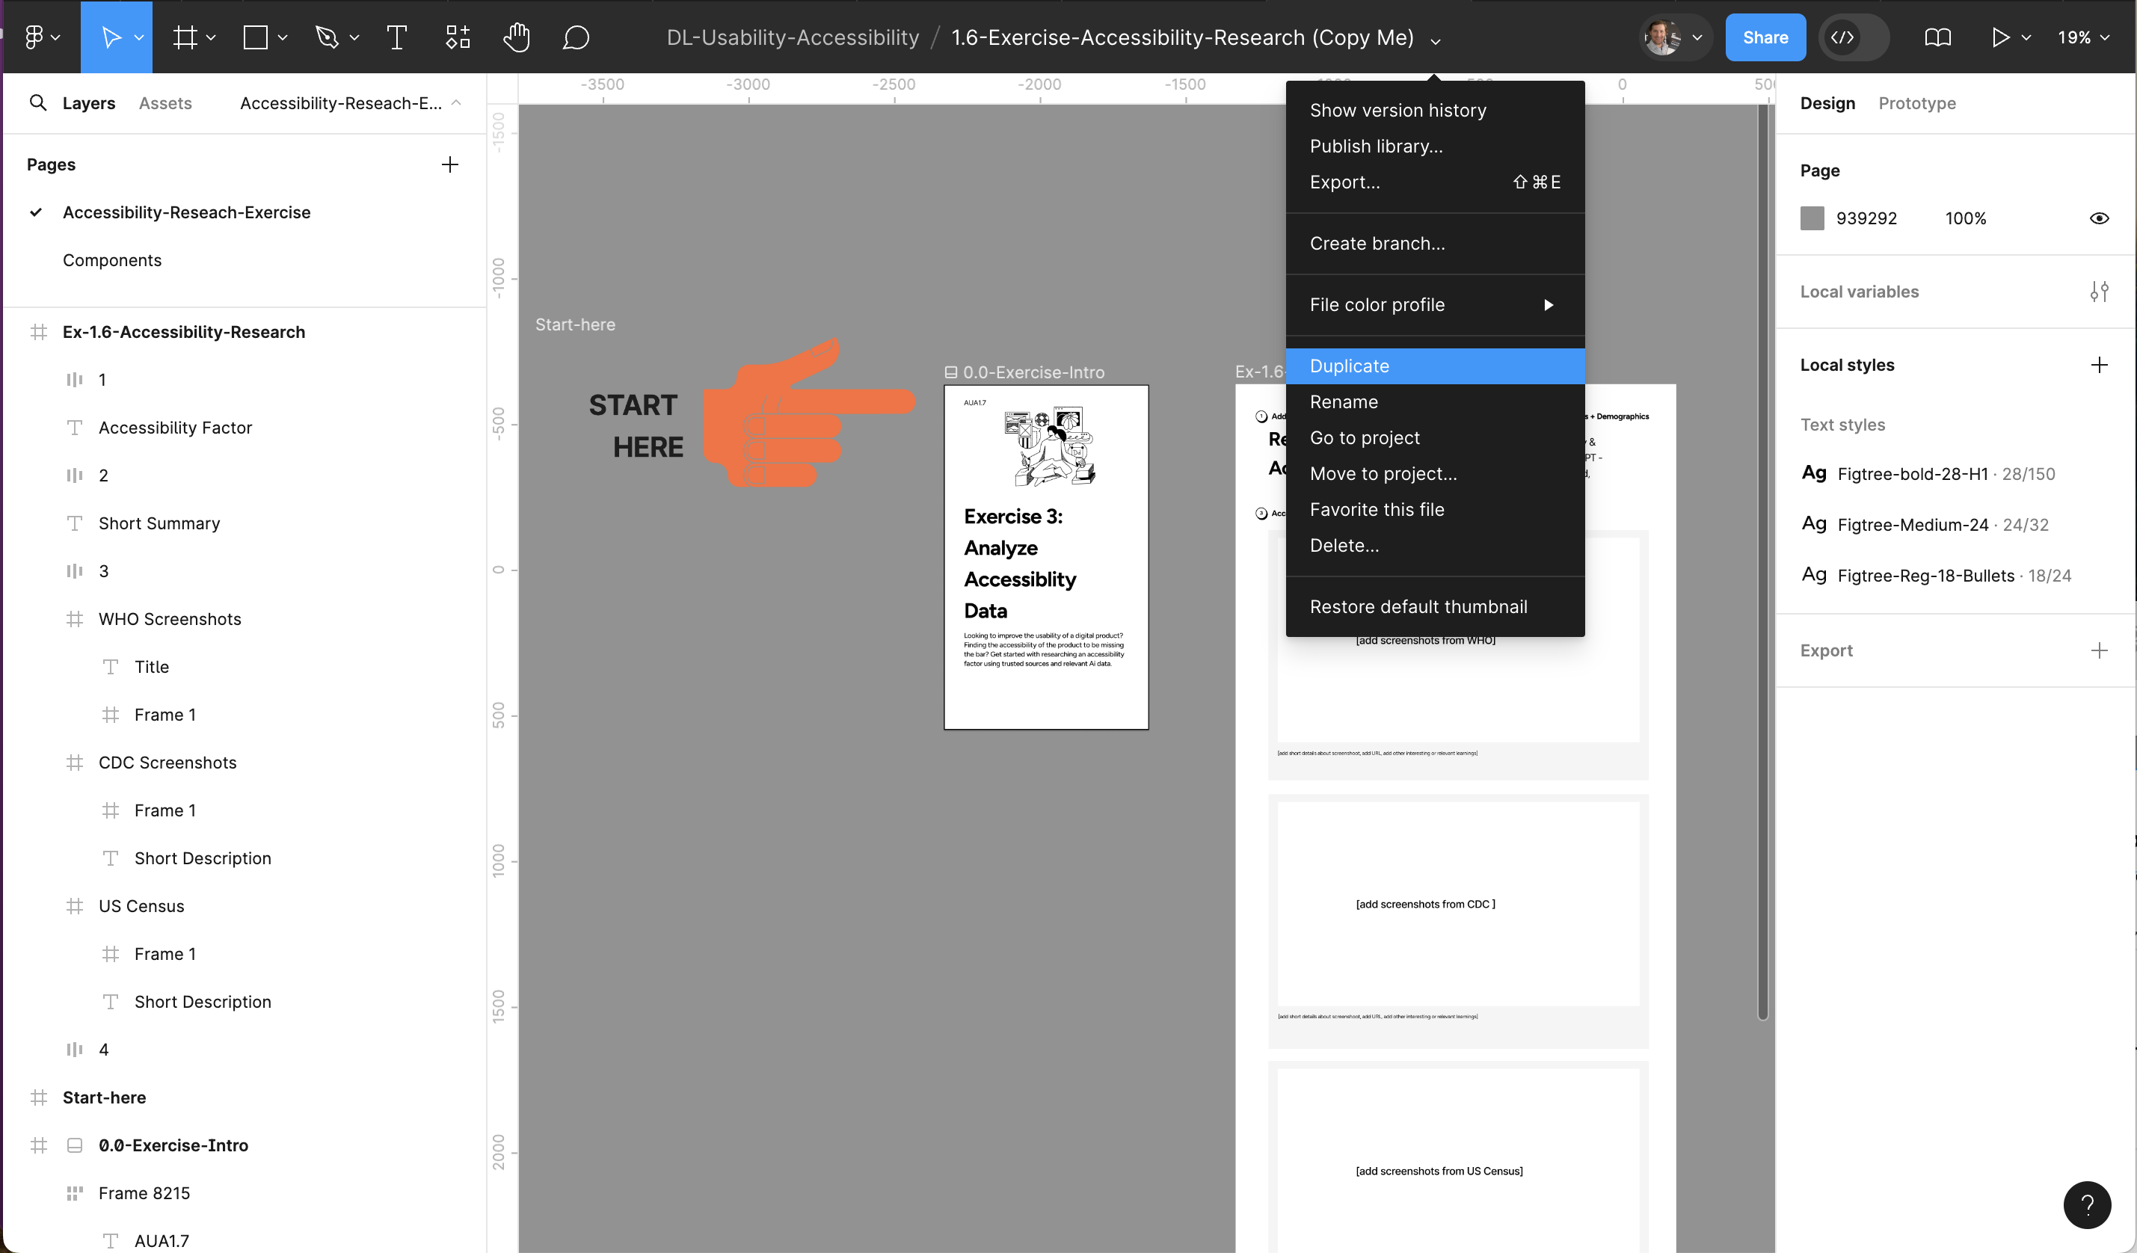The height and width of the screenshot is (1253, 2137).
Task: Open zoom level 19% dropdown
Action: coord(2084,37)
